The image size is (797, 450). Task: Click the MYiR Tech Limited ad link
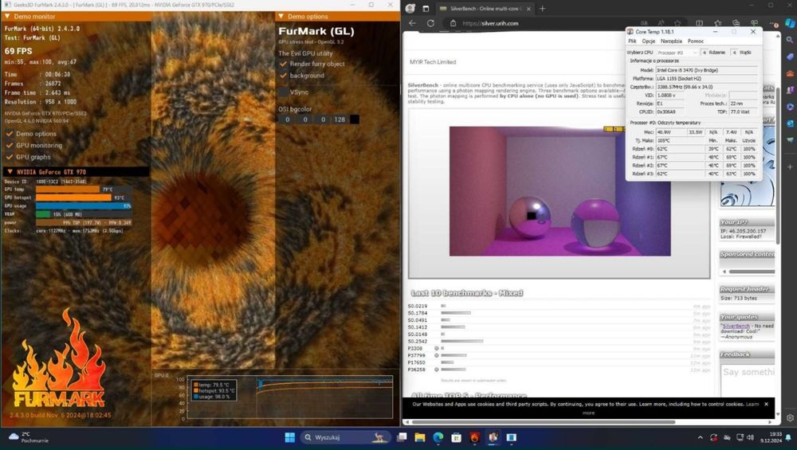[433, 62]
